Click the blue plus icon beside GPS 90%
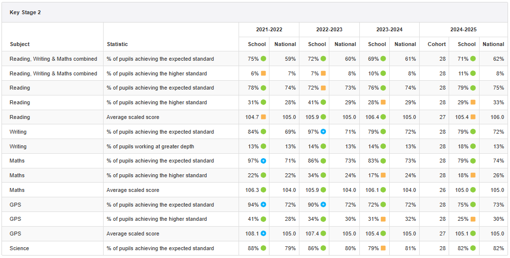This screenshot has width=510, height=258. (323, 205)
